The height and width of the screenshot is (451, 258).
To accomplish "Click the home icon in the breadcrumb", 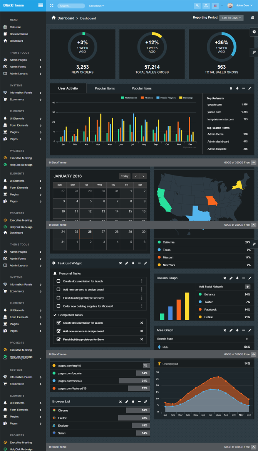I will click(x=54, y=18).
